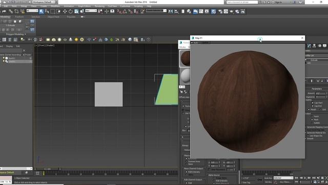
Task: Click the Sign In link
Action: (278, 2)
